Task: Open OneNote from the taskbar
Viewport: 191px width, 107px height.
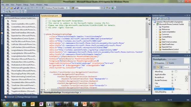Action: click(41, 104)
